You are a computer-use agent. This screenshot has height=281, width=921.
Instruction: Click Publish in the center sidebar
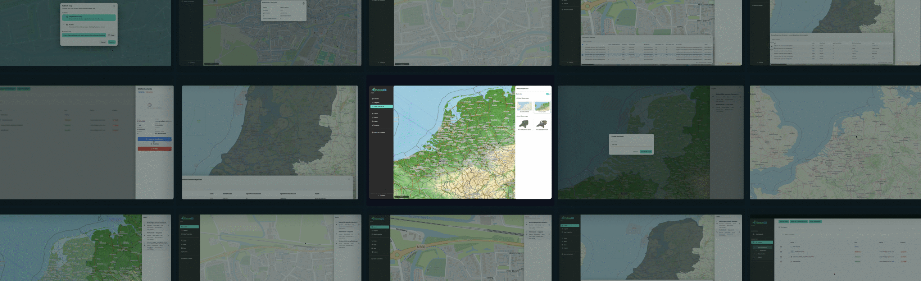(x=376, y=125)
